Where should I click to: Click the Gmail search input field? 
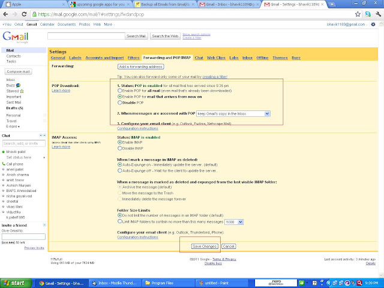coord(86,36)
